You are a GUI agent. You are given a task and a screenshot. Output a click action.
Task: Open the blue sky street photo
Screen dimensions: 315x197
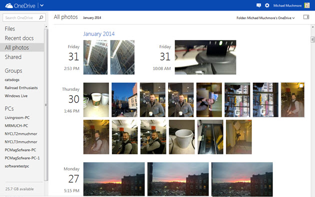tap(124, 100)
